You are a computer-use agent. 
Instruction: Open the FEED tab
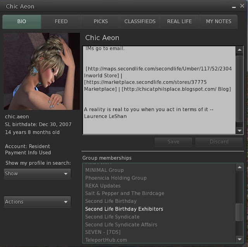click(x=61, y=22)
